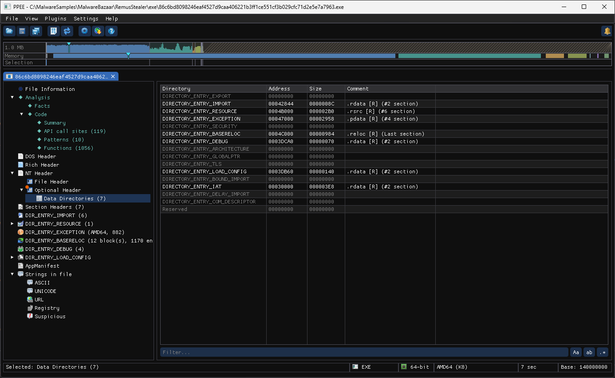This screenshot has height=378, width=615.
Task: Toggle the .* regex filter button
Action: (603, 352)
